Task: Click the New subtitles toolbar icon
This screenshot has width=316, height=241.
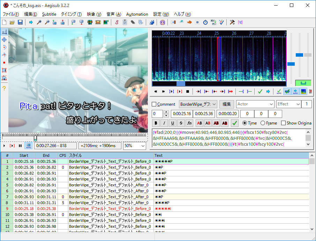Action: tap(4, 22)
